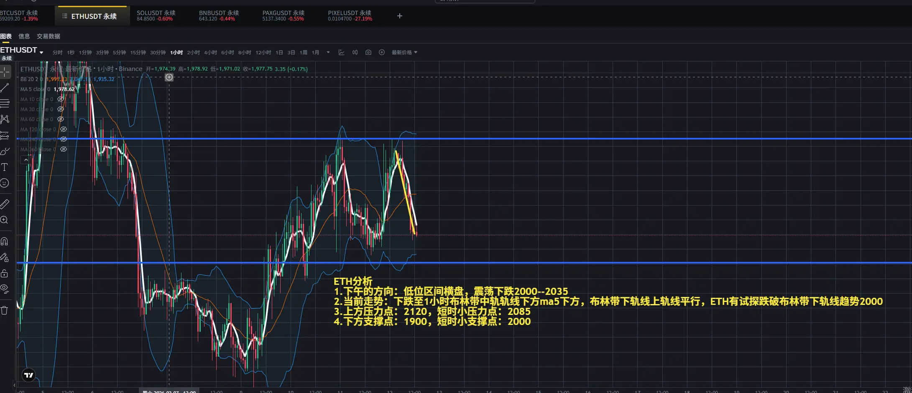Select the 1分钟 timeframe

(85, 52)
